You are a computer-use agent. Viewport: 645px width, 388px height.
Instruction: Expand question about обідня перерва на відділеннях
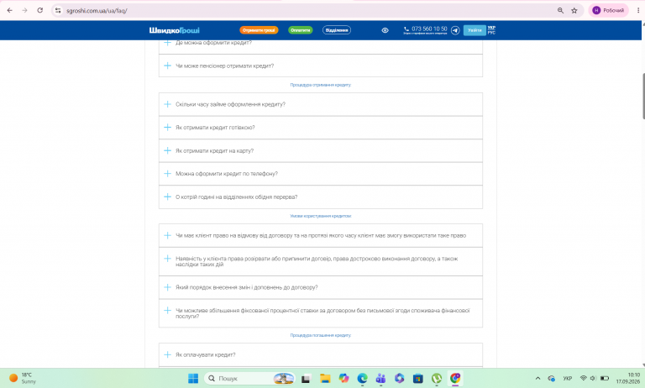click(x=321, y=197)
